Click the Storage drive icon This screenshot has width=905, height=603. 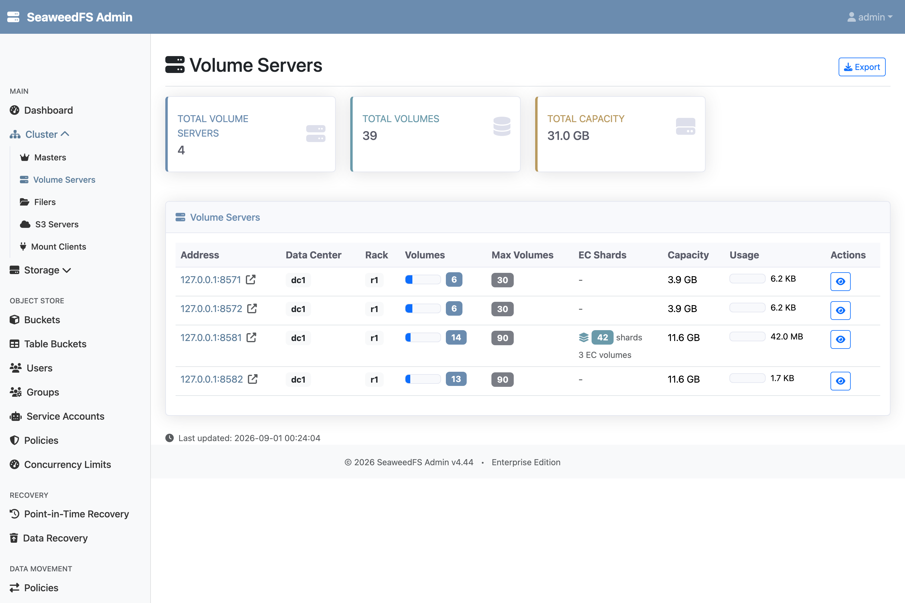[14, 270]
